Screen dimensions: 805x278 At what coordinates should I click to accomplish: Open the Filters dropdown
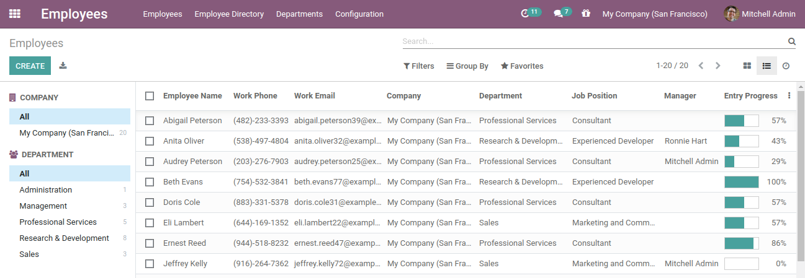click(419, 66)
